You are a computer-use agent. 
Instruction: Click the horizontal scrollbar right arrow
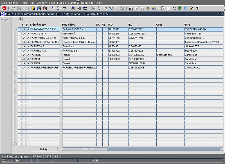(x=221, y=149)
